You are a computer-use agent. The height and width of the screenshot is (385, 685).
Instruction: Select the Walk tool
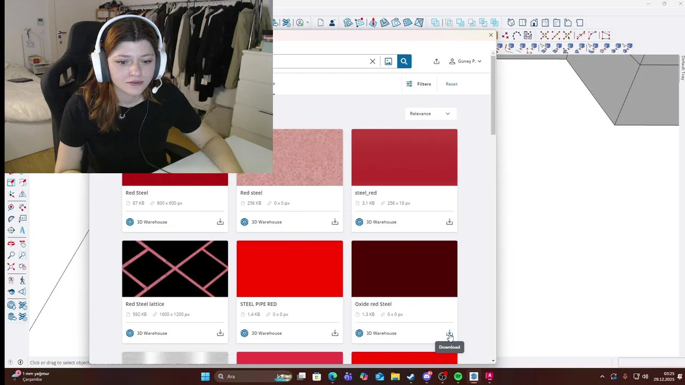tap(22, 280)
